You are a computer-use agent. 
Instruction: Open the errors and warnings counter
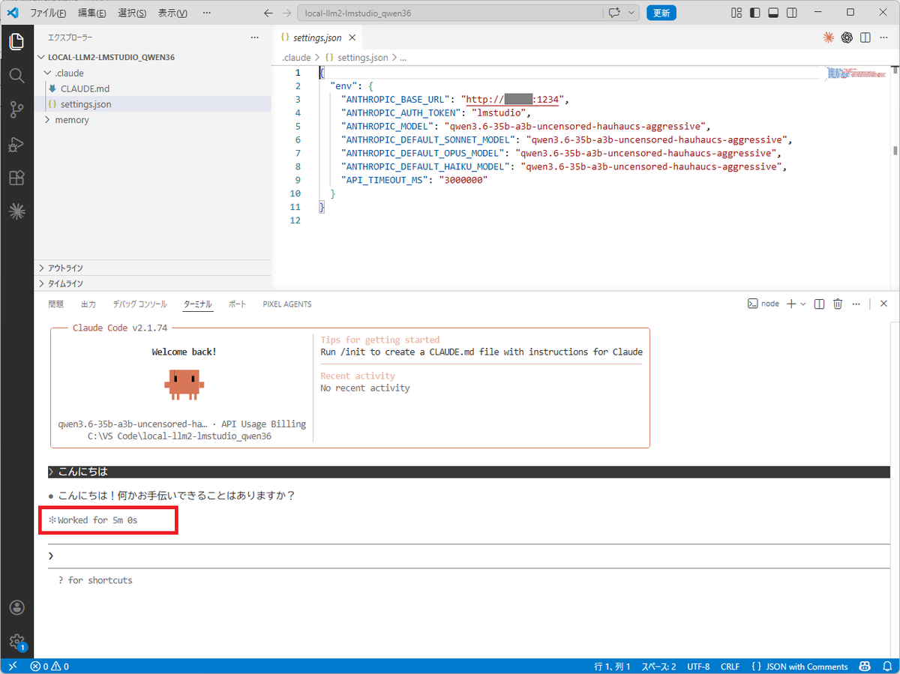point(49,667)
